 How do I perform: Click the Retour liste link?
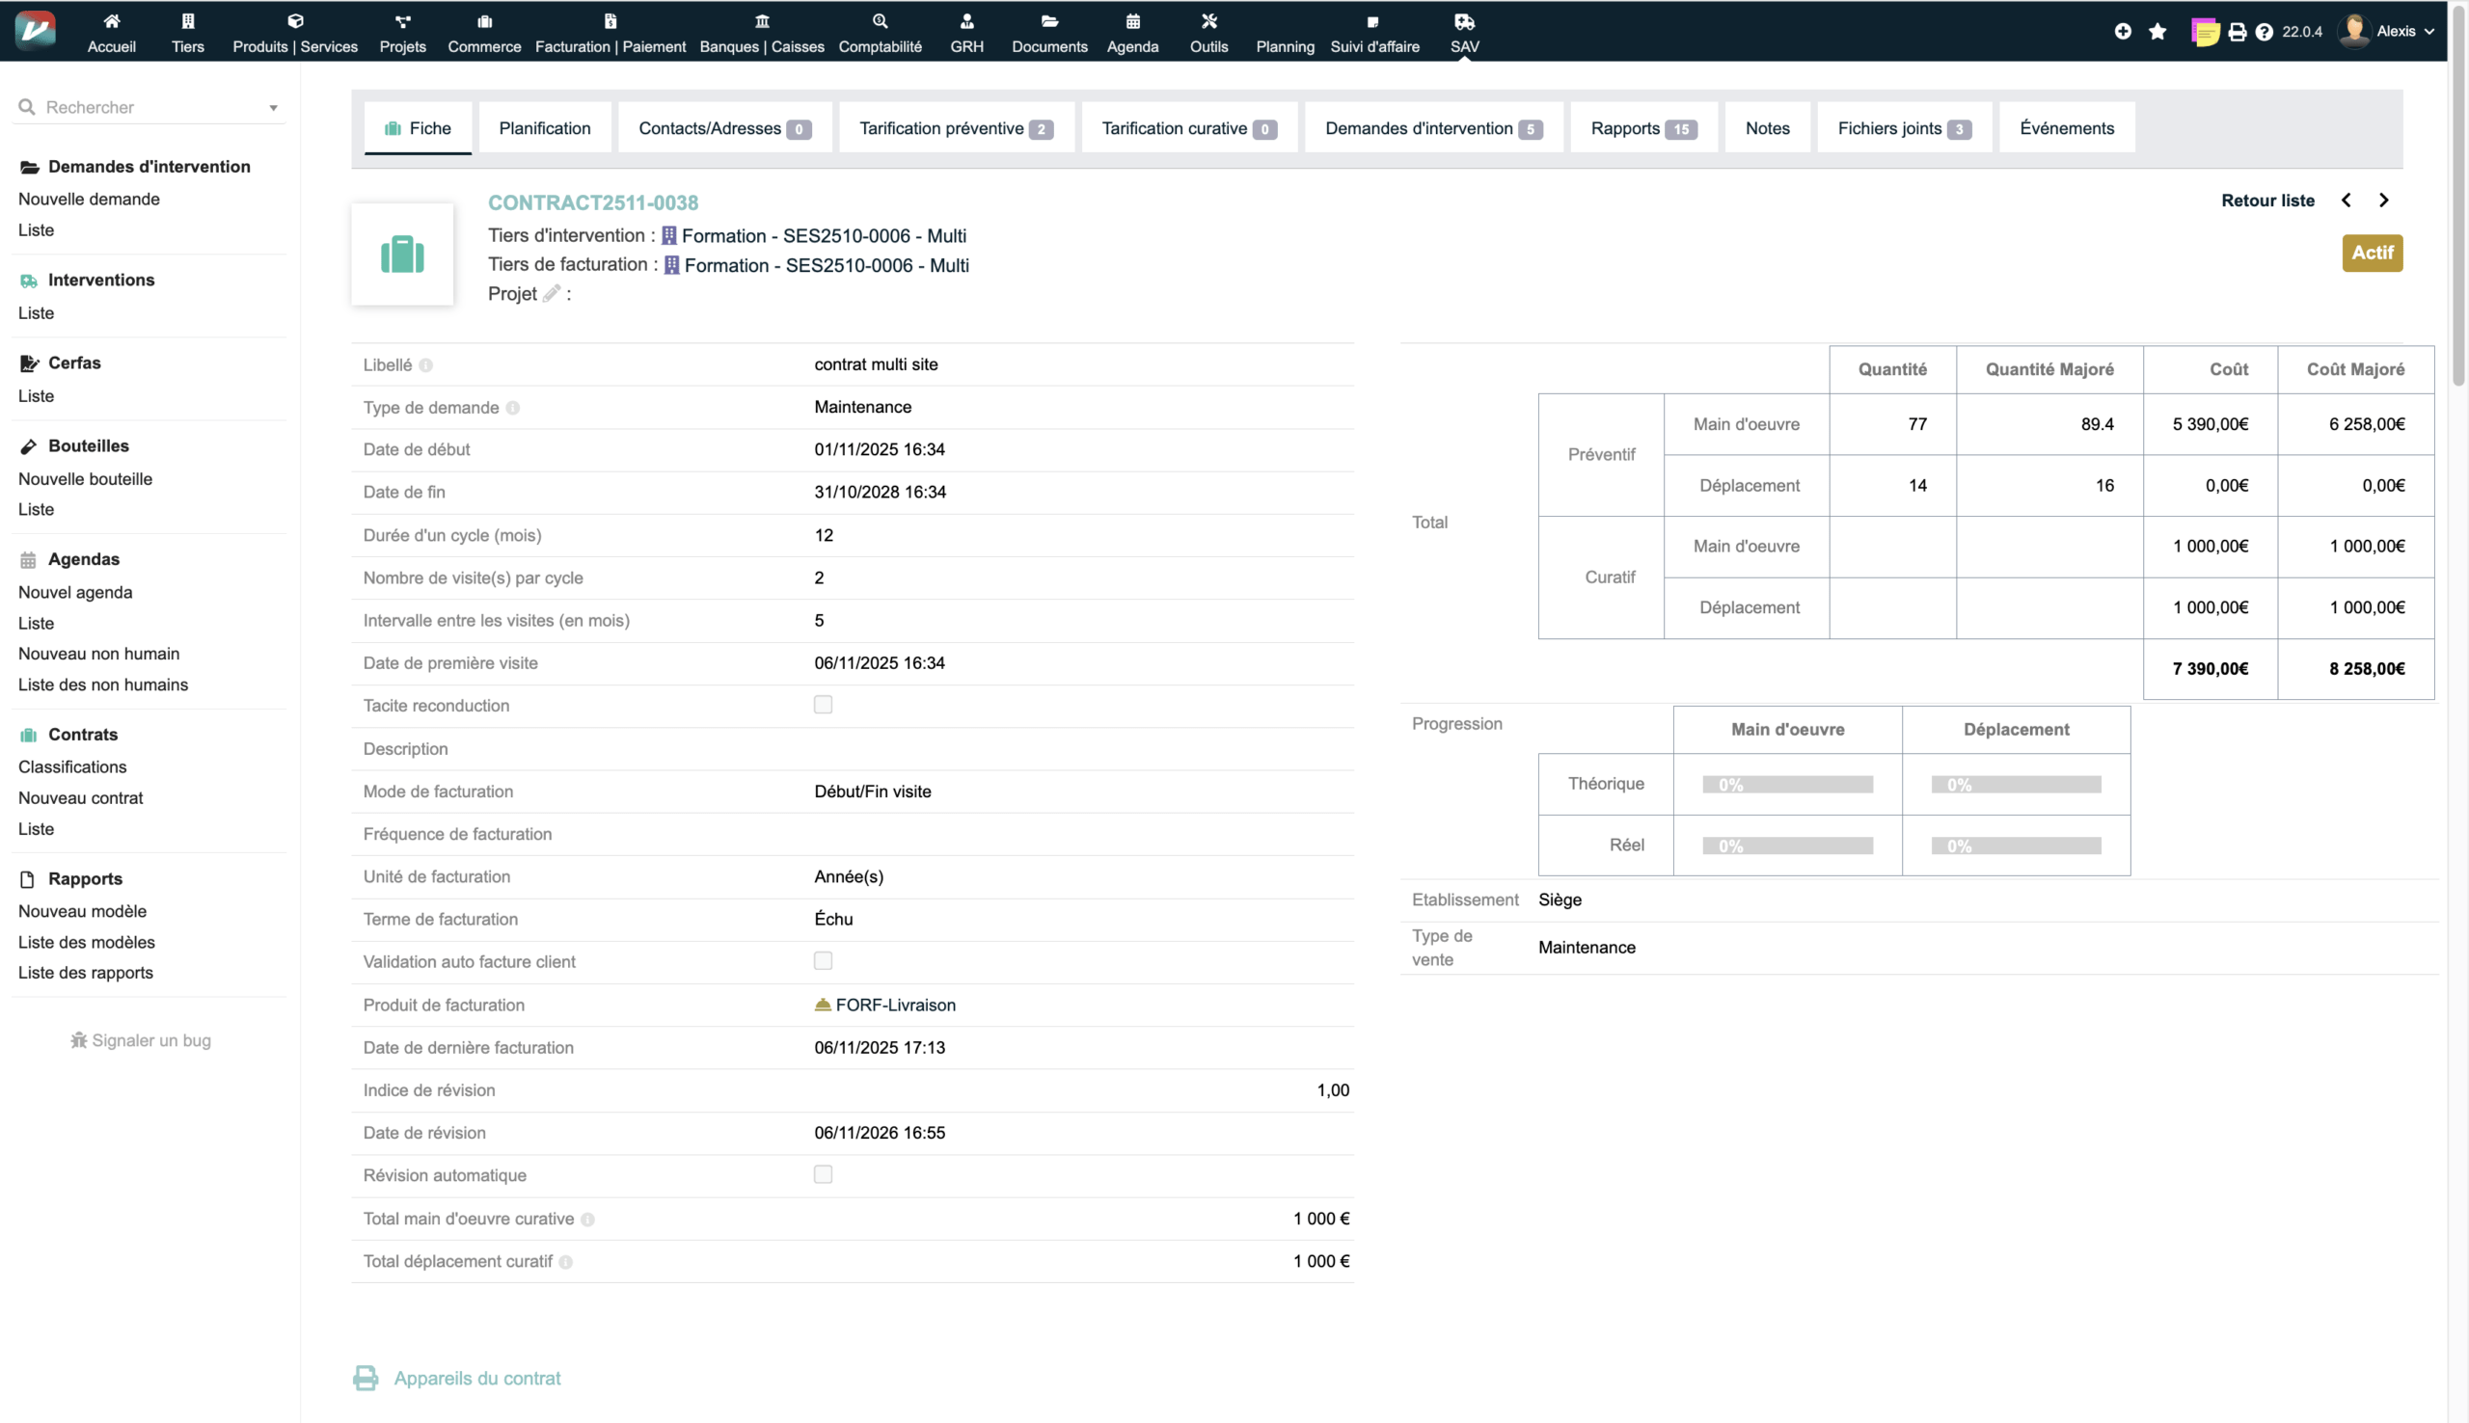(2266, 201)
